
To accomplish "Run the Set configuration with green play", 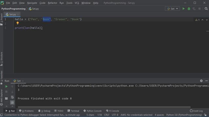I will coord(184,9).
